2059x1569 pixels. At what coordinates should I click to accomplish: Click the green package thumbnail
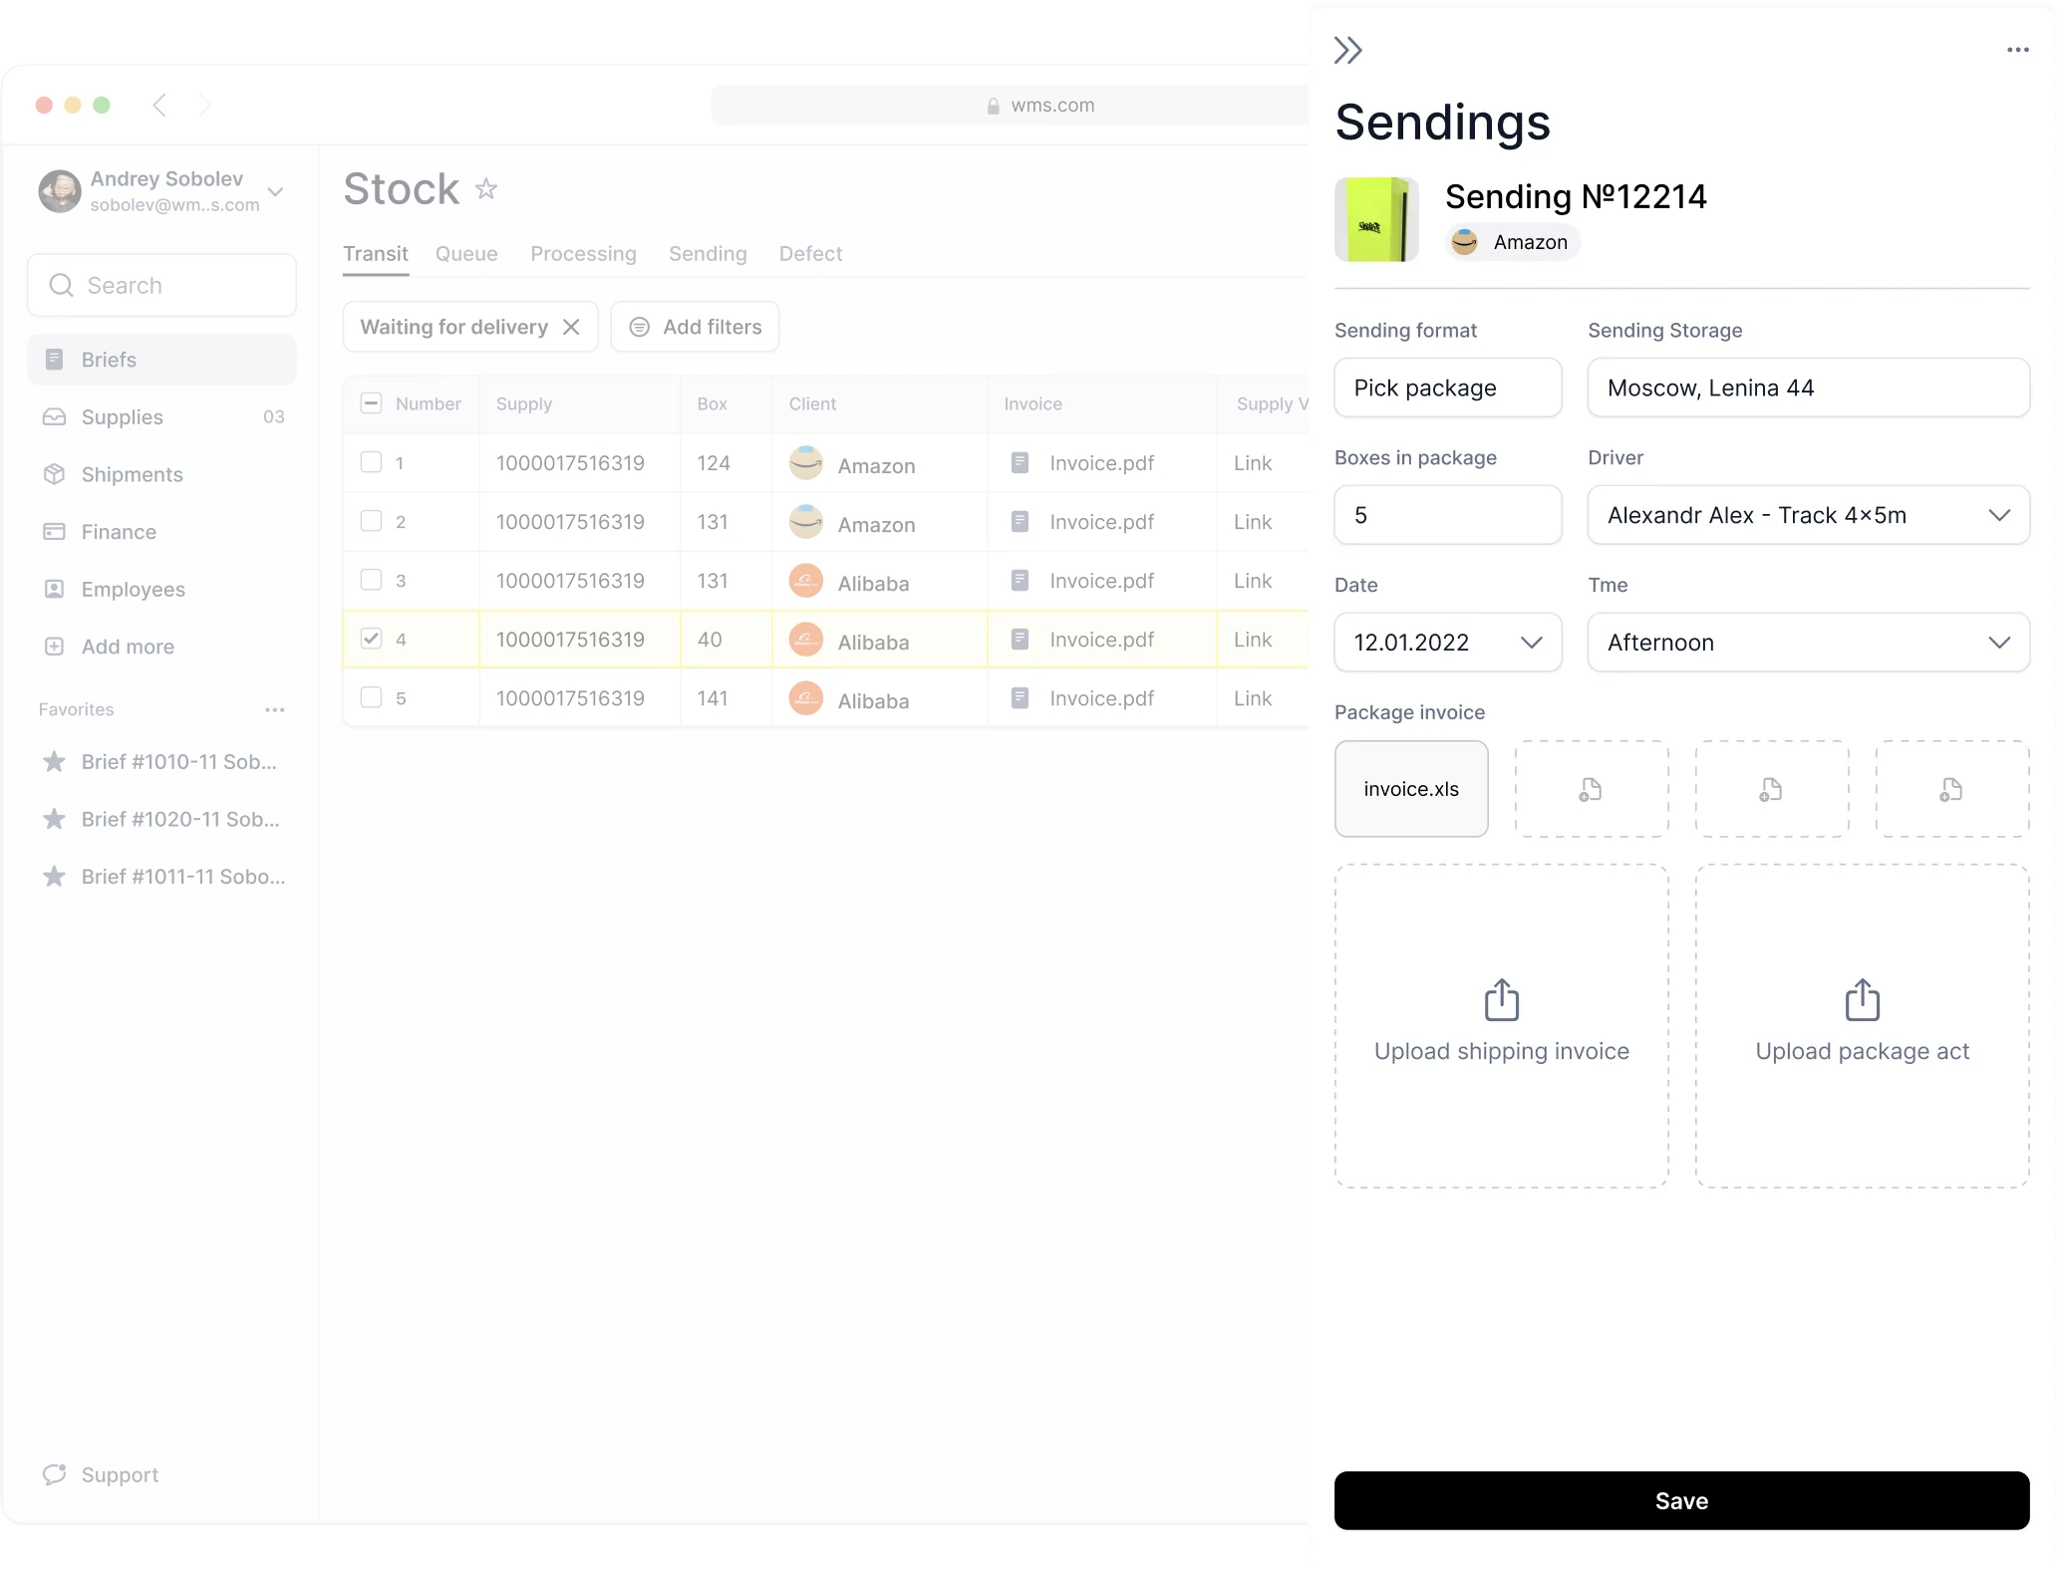pos(1376,219)
